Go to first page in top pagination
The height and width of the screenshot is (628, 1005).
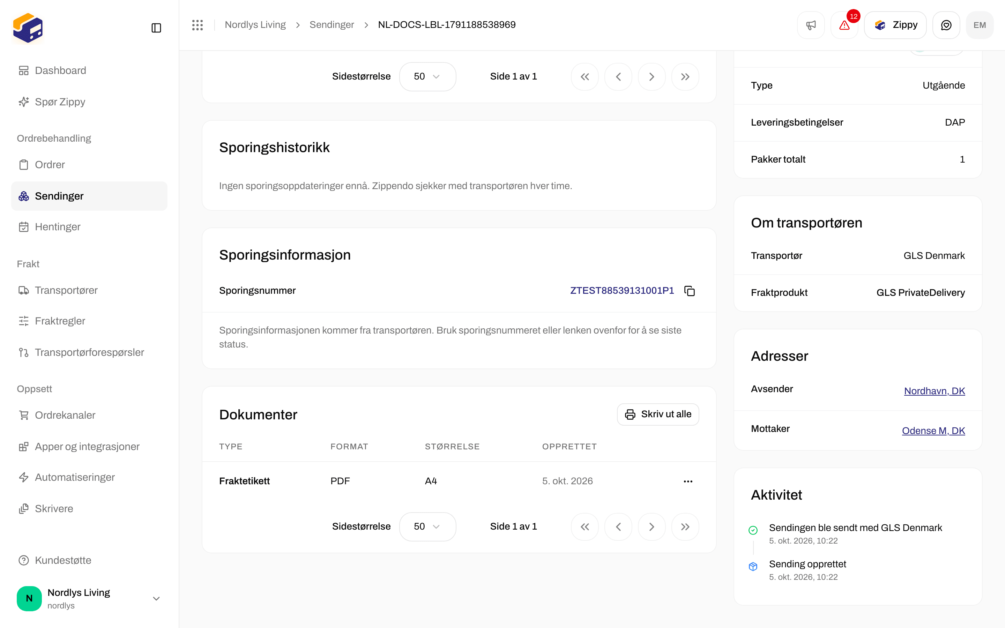585,77
